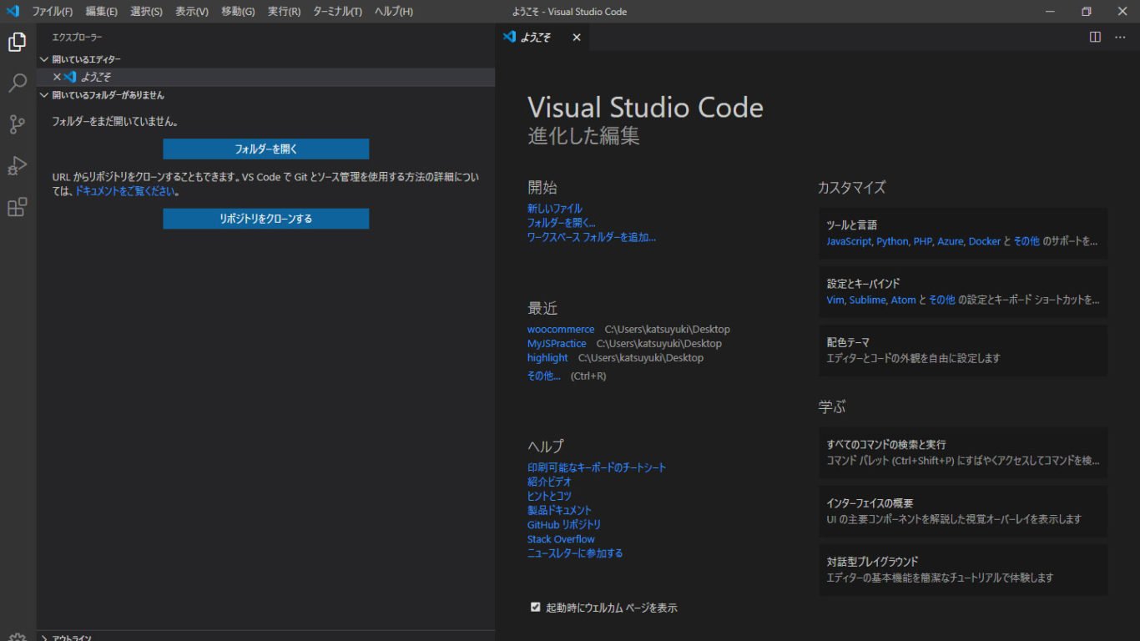
Task: Uncheck 起動時にウェルカム ページを表示 checkbox
Action: [x=536, y=607]
